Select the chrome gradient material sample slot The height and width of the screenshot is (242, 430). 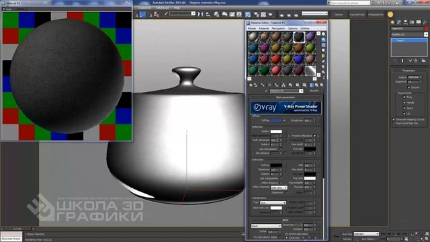(310, 71)
